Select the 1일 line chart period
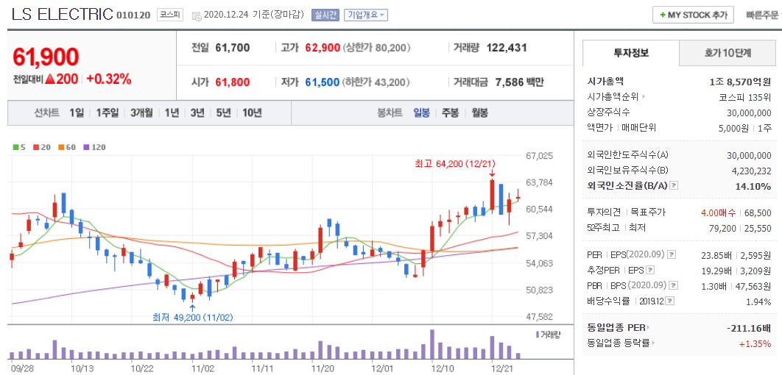The height and width of the screenshot is (375, 782). [x=77, y=113]
